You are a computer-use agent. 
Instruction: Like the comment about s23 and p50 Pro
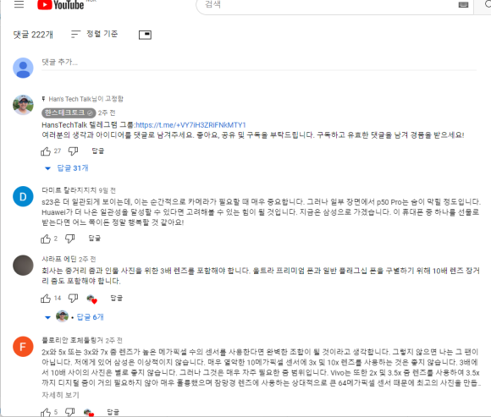[x=46, y=239]
